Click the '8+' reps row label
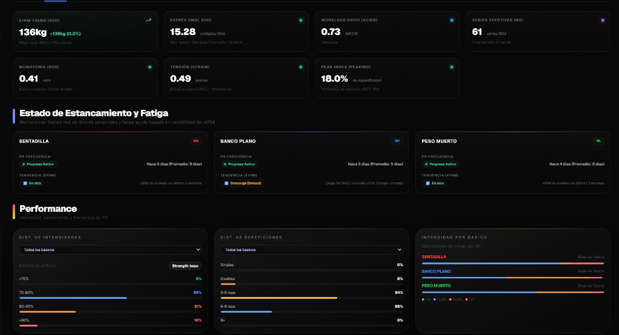This screenshot has width=619, height=335. coord(222,321)
